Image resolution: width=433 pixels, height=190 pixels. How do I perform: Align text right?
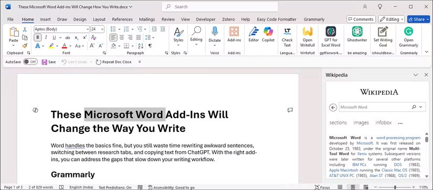(130, 38)
